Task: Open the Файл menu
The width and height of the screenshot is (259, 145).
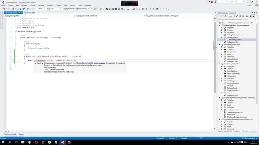Action: coord(3,5)
